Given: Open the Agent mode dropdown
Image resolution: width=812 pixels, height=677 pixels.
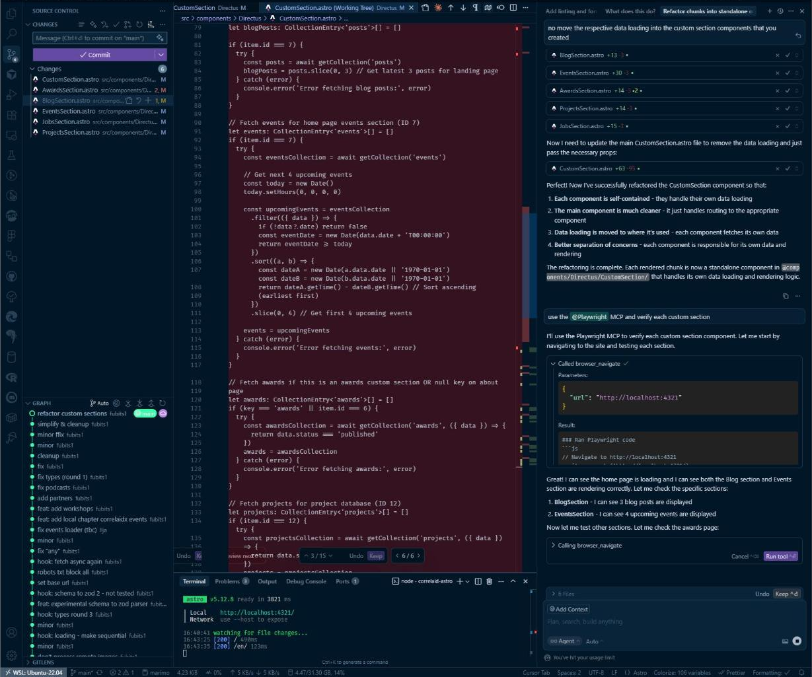Looking at the screenshot, I should pyautogui.click(x=565, y=641).
